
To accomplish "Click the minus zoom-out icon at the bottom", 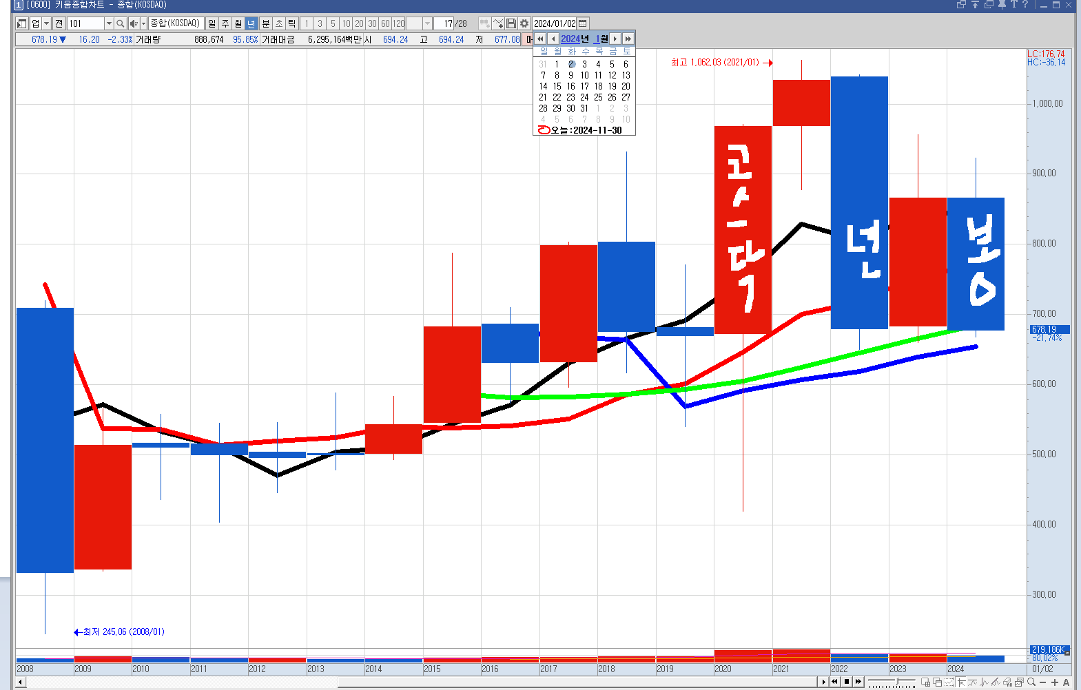I will tap(1043, 682).
